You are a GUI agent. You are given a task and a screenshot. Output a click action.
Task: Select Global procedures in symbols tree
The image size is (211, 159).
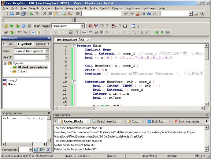(32, 67)
